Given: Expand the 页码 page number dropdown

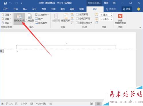Looking at the screenshot, I should (6, 23).
